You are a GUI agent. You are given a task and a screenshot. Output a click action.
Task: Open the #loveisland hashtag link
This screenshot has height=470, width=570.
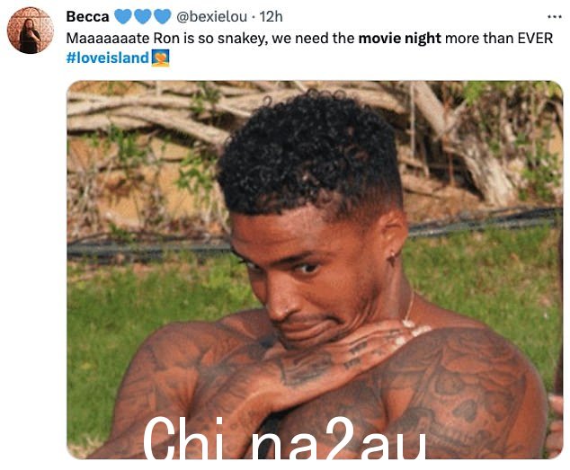point(108,58)
